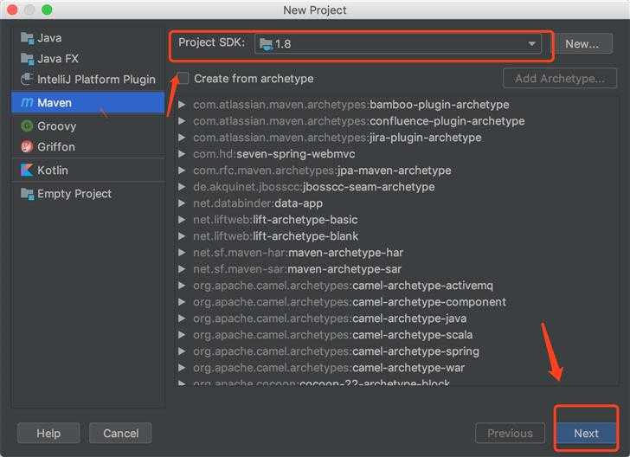
Task: Expand camel-archetype-java entry
Action: click(x=182, y=319)
